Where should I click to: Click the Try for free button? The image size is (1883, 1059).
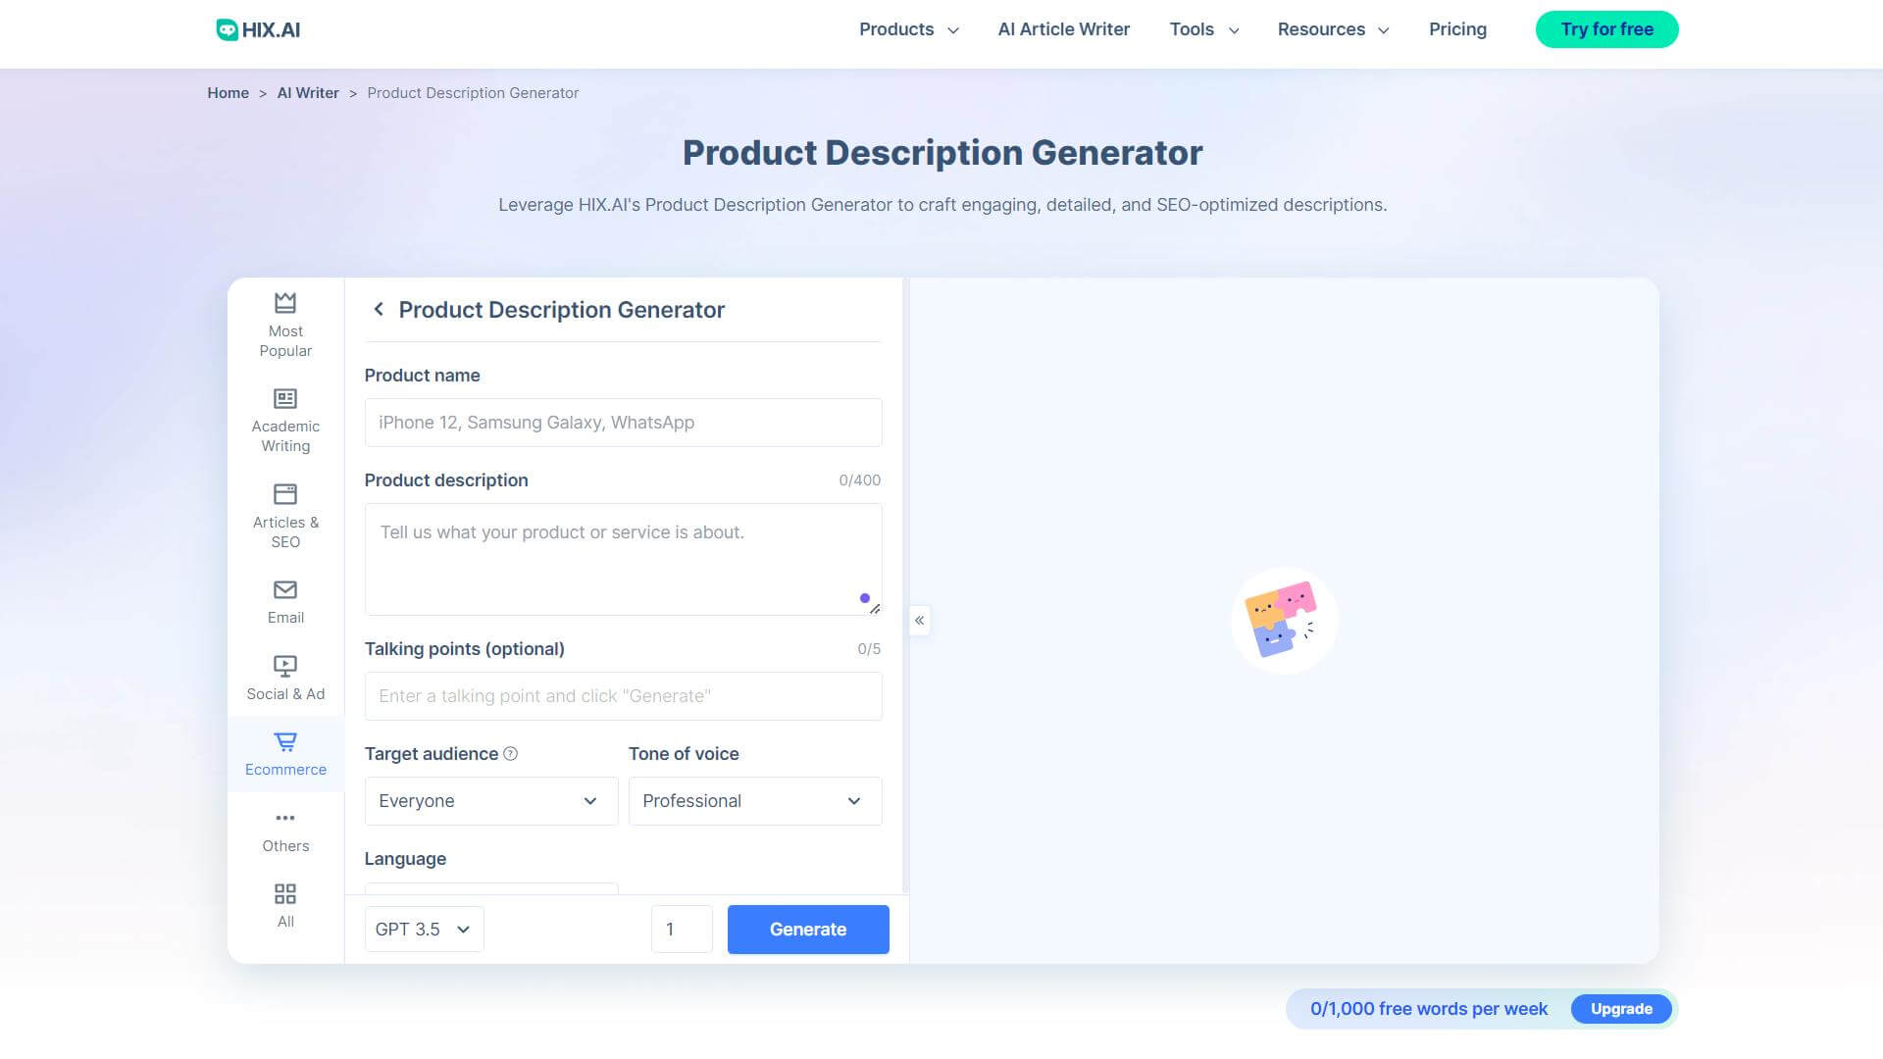click(1607, 28)
